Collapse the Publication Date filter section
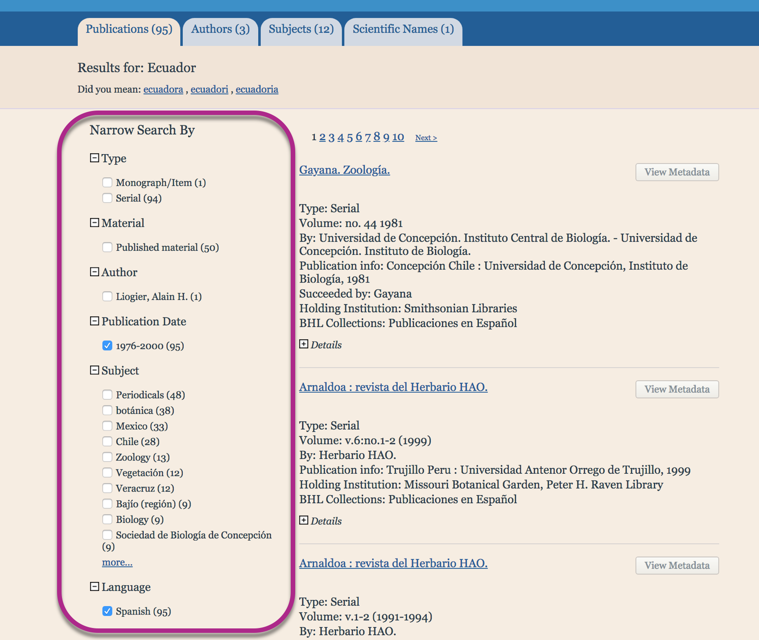759x640 pixels. coord(95,321)
